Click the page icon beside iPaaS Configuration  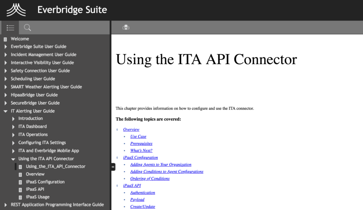click(x=20, y=182)
